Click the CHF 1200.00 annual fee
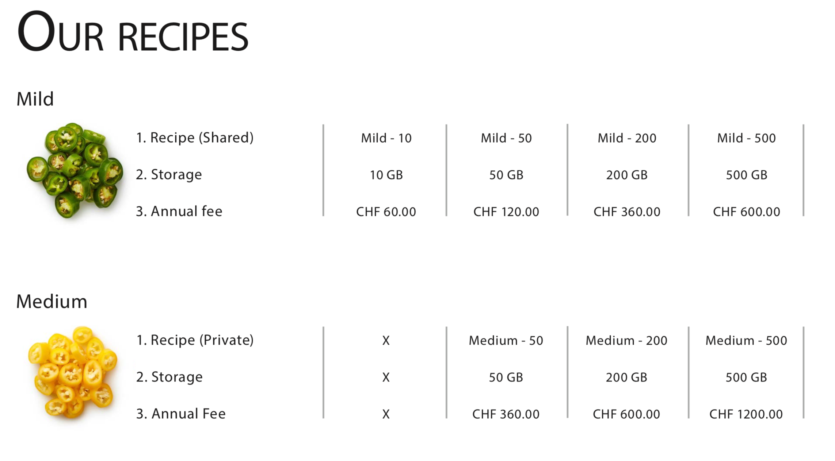835x461 pixels. point(746,414)
